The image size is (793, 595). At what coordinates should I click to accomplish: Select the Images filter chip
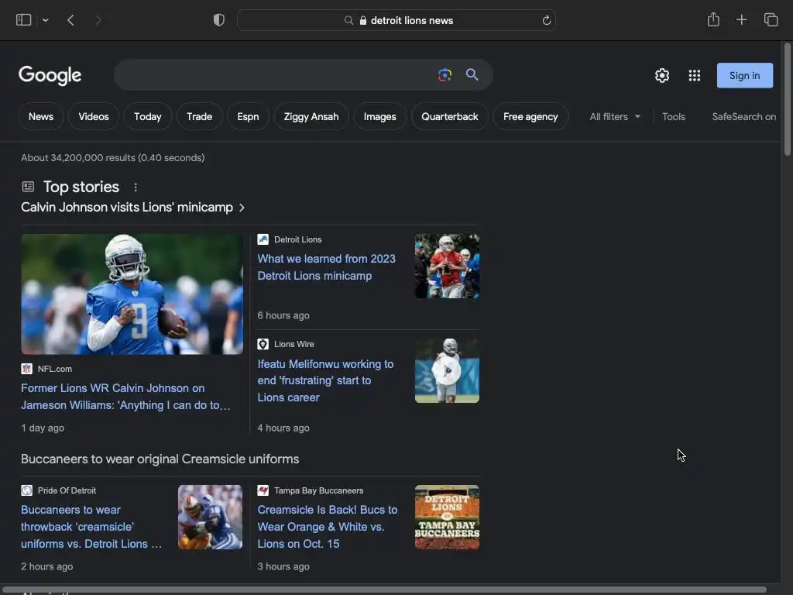tap(379, 116)
